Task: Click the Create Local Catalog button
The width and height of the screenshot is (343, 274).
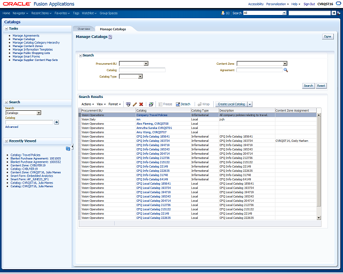Action: 231,104
